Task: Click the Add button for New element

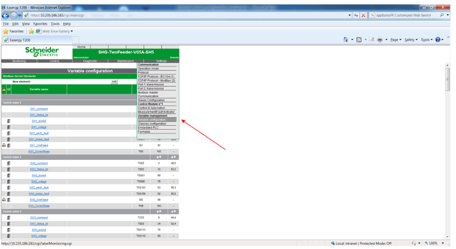Action: pos(114,82)
